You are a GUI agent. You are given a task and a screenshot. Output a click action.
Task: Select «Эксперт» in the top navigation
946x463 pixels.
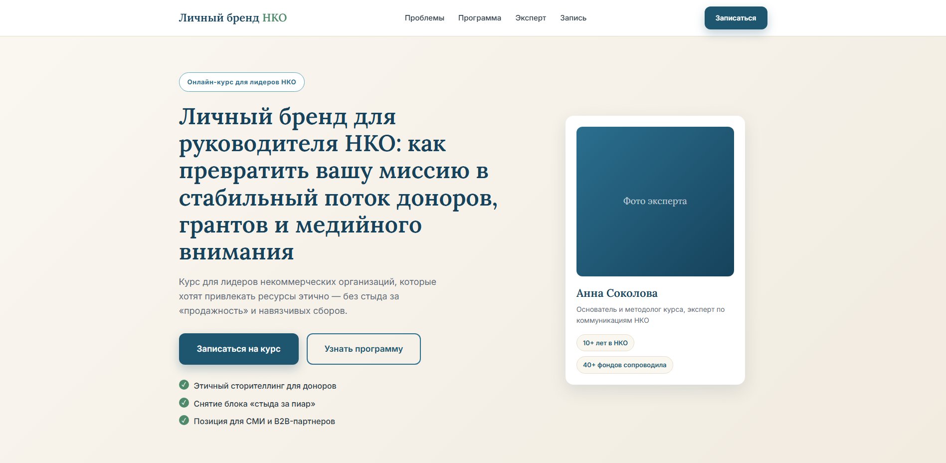pos(531,18)
